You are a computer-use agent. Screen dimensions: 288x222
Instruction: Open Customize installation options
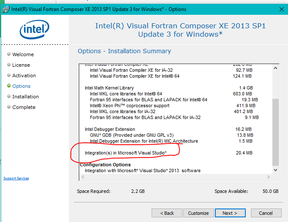point(198,213)
